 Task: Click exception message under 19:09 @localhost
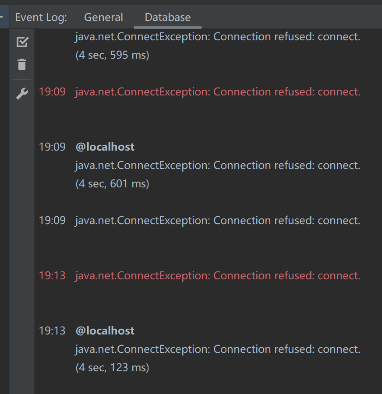pyautogui.click(x=218, y=165)
